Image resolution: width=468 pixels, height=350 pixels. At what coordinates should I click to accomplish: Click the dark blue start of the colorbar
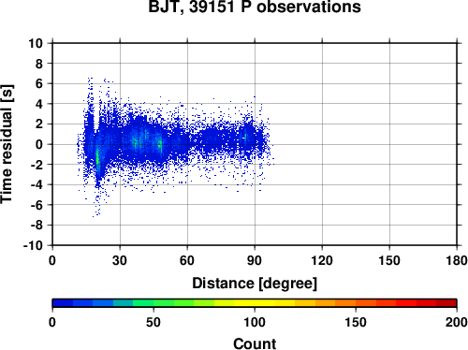point(63,303)
